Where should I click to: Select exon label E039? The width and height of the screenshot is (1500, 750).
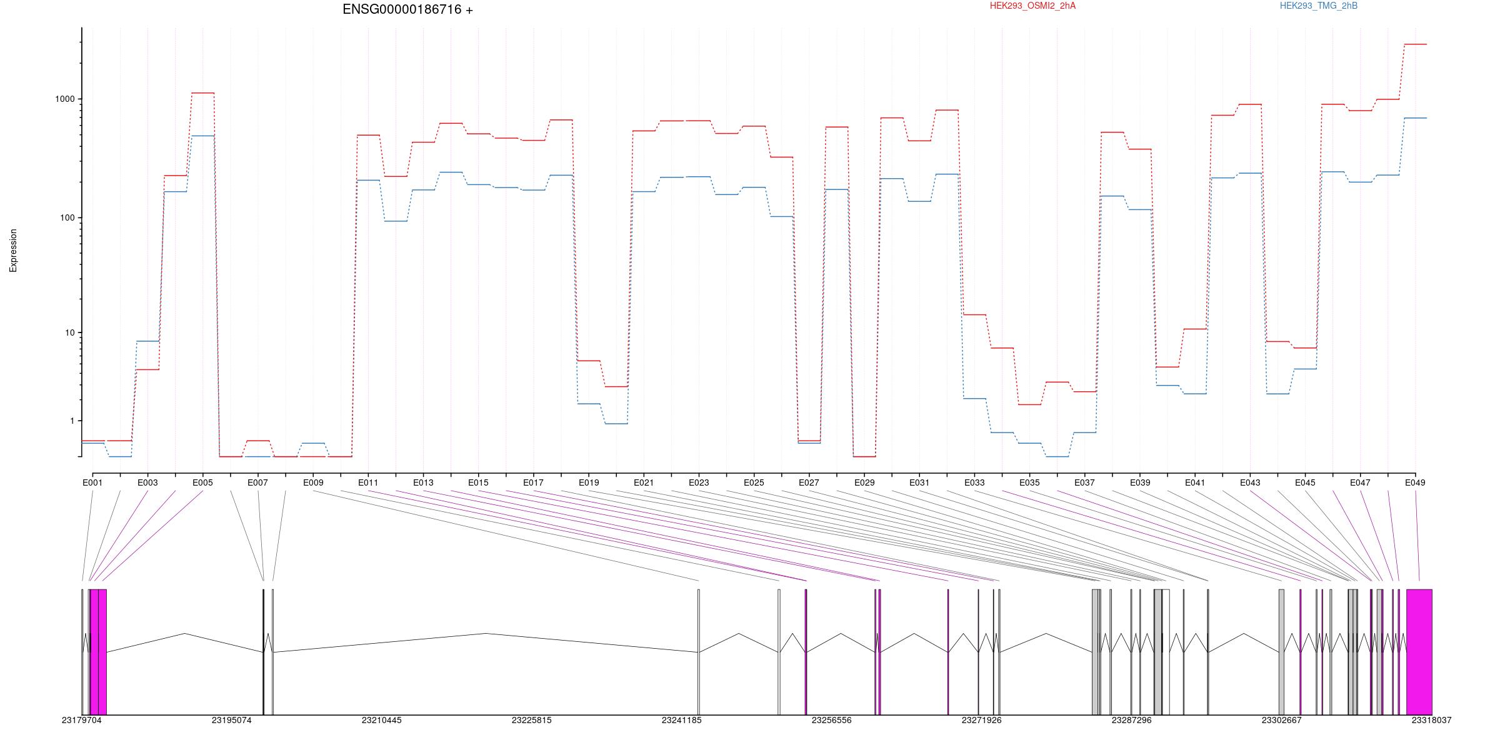[1140, 482]
